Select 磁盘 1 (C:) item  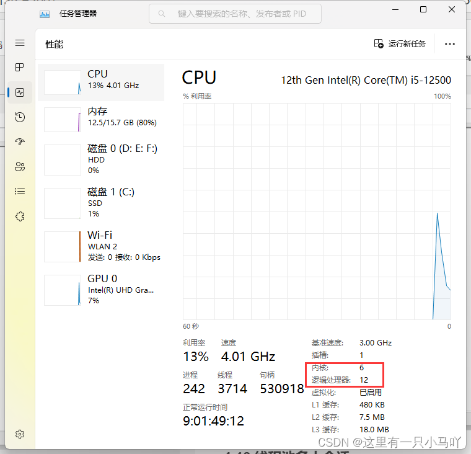pyautogui.click(x=101, y=203)
